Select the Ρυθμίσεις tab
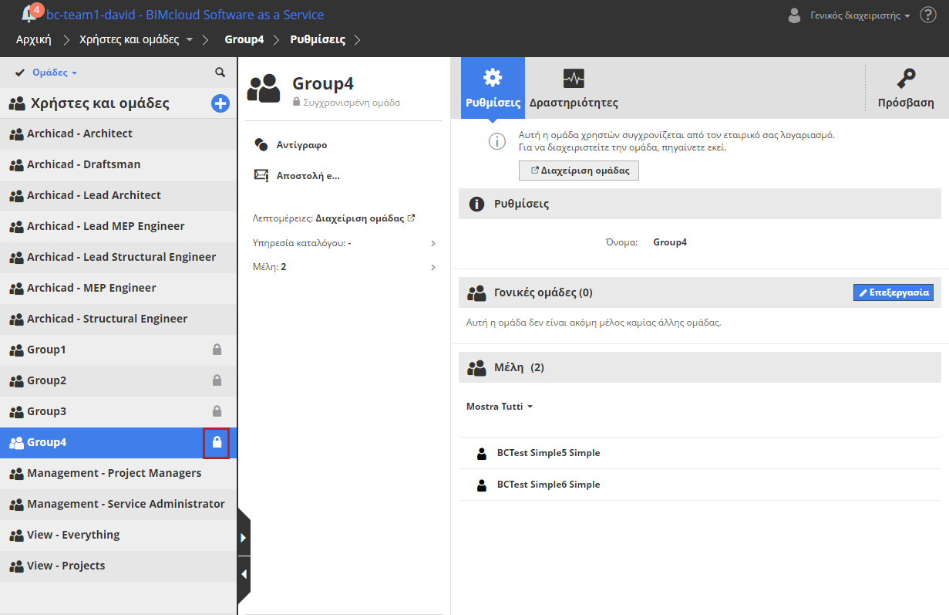Viewport: 949px width, 615px height. tap(493, 88)
